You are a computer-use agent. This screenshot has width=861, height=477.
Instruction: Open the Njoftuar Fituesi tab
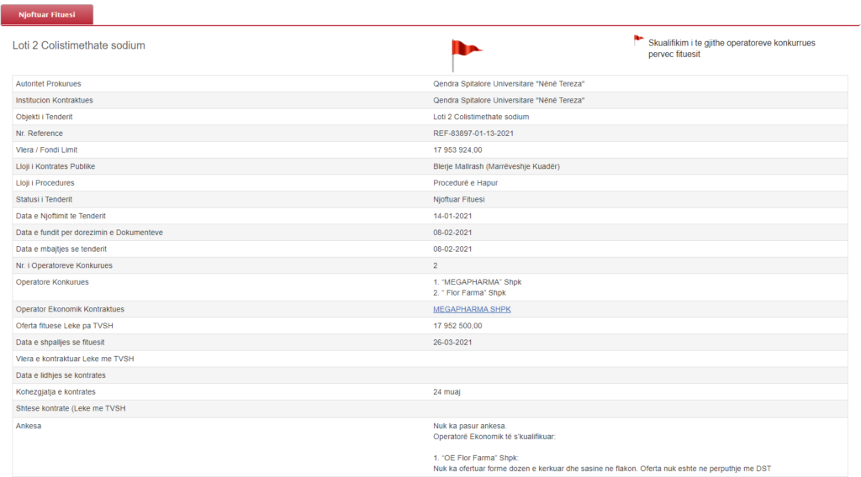point(47,14)
